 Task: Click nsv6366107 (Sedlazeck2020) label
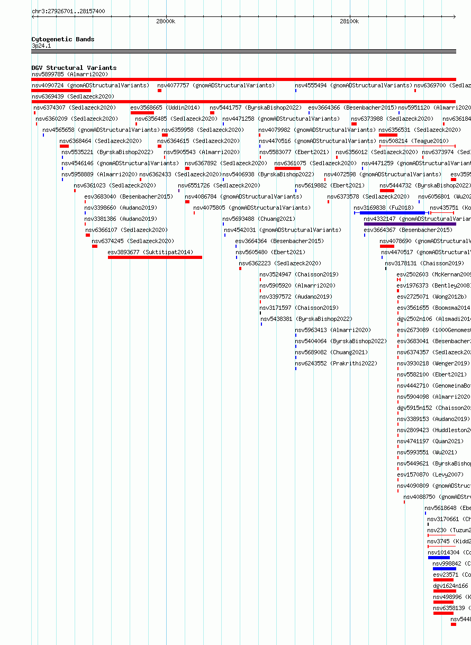click(x=126, y=230)
